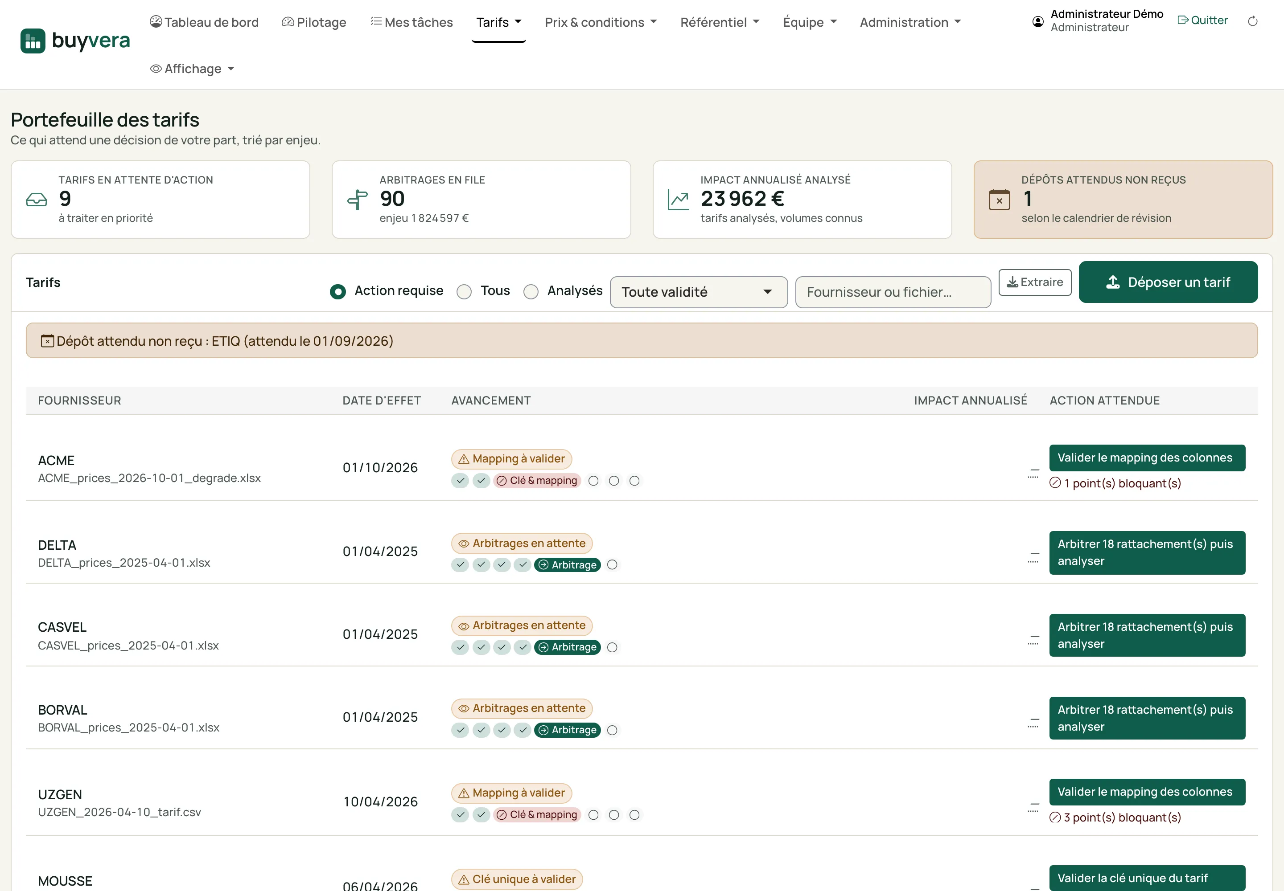
Task: Click the chart icon in Impact annualisé card
Action: click(x=678, y=200)
